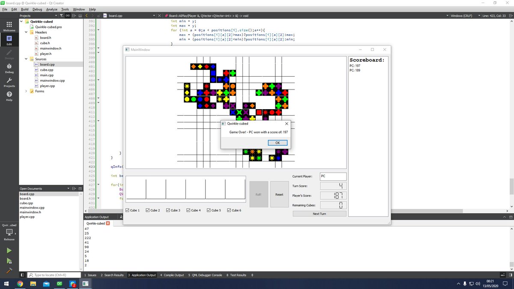
Task: Open the Debug mode
Action: [9, 69]
